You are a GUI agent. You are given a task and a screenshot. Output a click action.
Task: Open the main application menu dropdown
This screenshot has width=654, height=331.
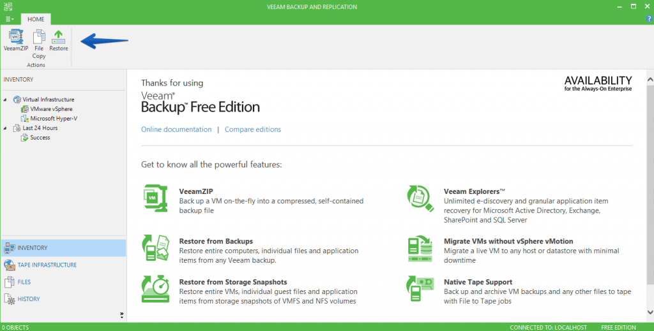click(10, 19)
